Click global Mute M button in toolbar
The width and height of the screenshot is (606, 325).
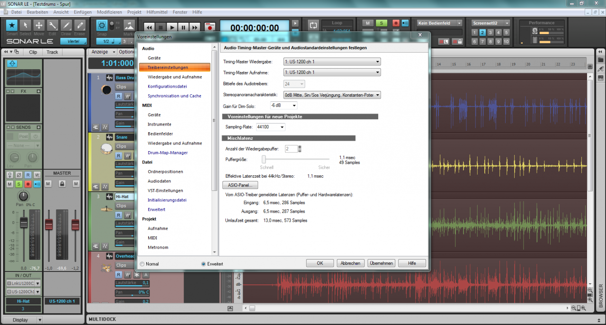coord(368,23)
